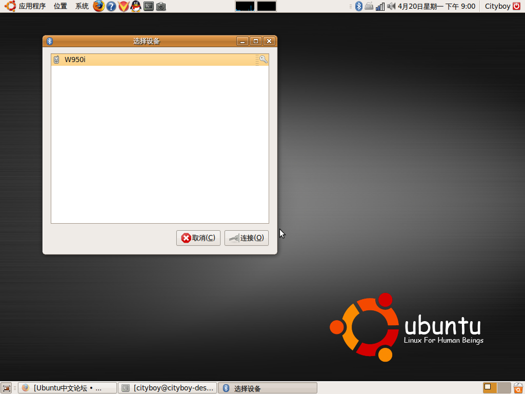Image resolution: width=525 pixels, height=394 pixels.
Task: Open the trash icon in bottom panel
Action: click(x=518, y=388)
